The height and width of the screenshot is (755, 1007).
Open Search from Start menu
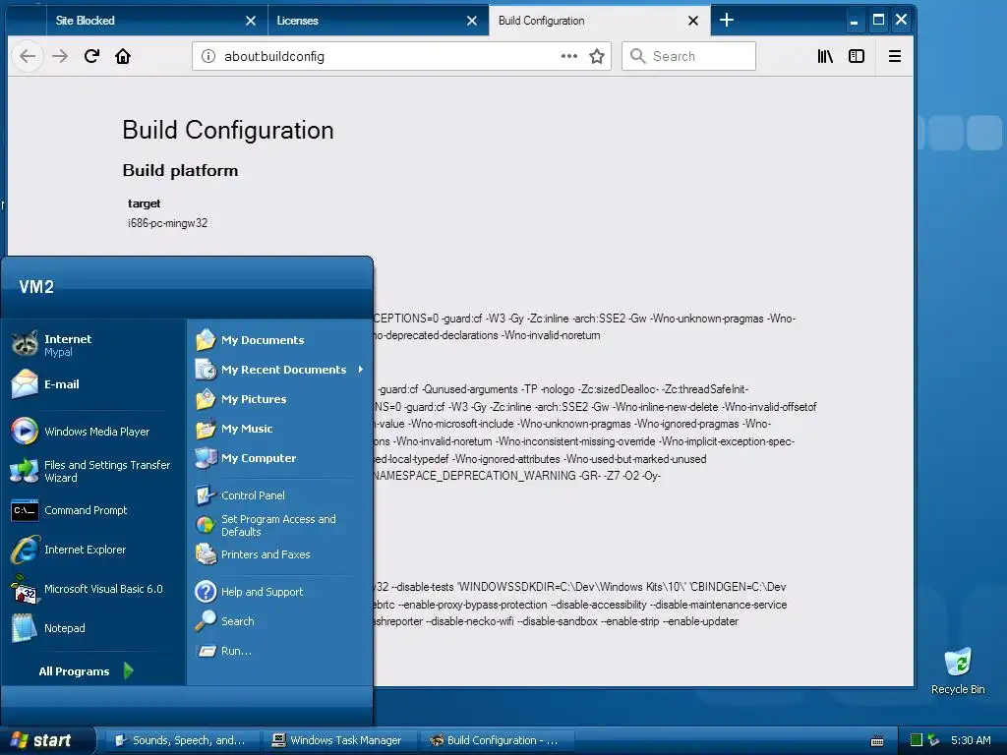279,621
